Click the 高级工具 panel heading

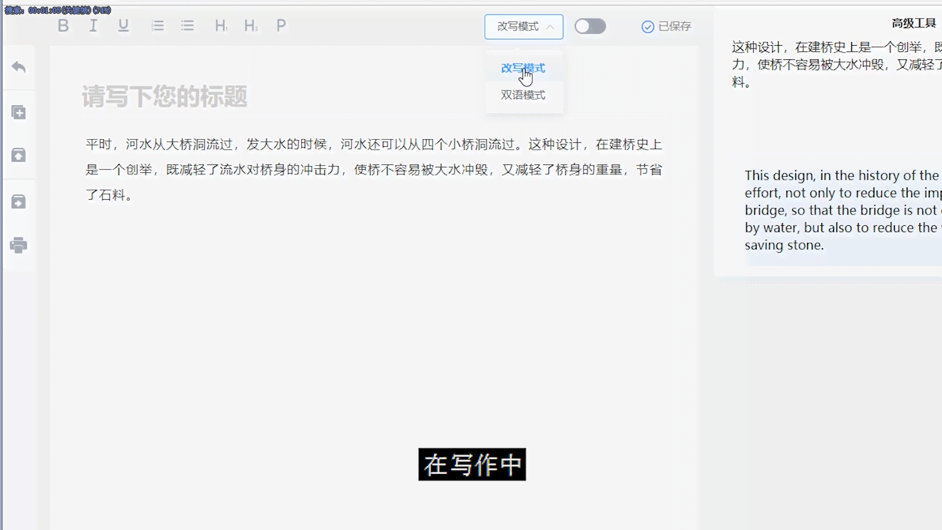tap(914, 23)
